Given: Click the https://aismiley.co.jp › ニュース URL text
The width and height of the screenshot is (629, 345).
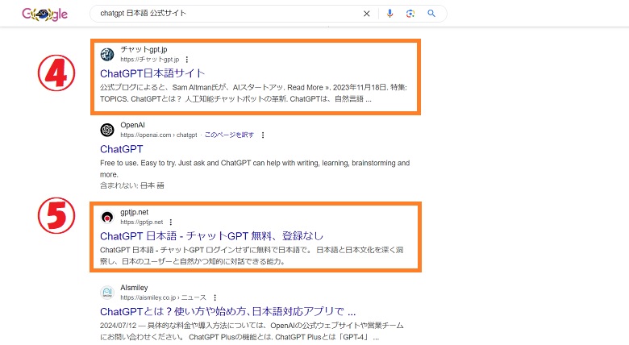Looking at the screenshot, I should (163, 297).
